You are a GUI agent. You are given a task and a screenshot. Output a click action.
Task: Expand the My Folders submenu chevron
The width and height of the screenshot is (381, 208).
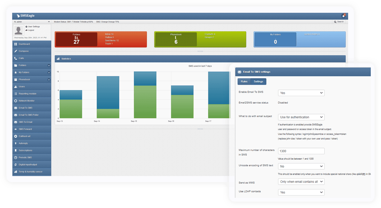[49, 73]
